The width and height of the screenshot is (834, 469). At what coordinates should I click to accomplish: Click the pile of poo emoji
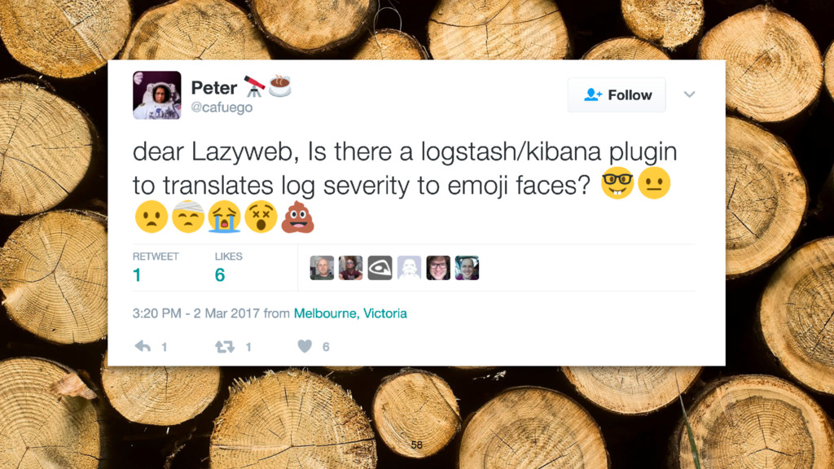point(298,217)
